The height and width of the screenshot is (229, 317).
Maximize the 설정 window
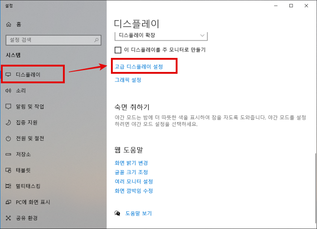coord(291,6)
